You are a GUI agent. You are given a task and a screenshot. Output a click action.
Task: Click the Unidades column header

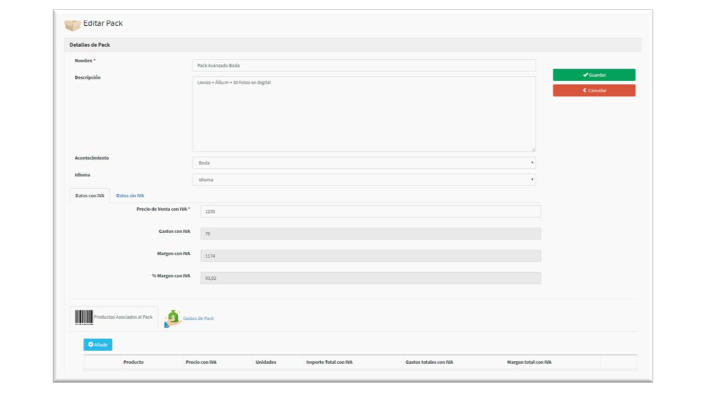266,362
